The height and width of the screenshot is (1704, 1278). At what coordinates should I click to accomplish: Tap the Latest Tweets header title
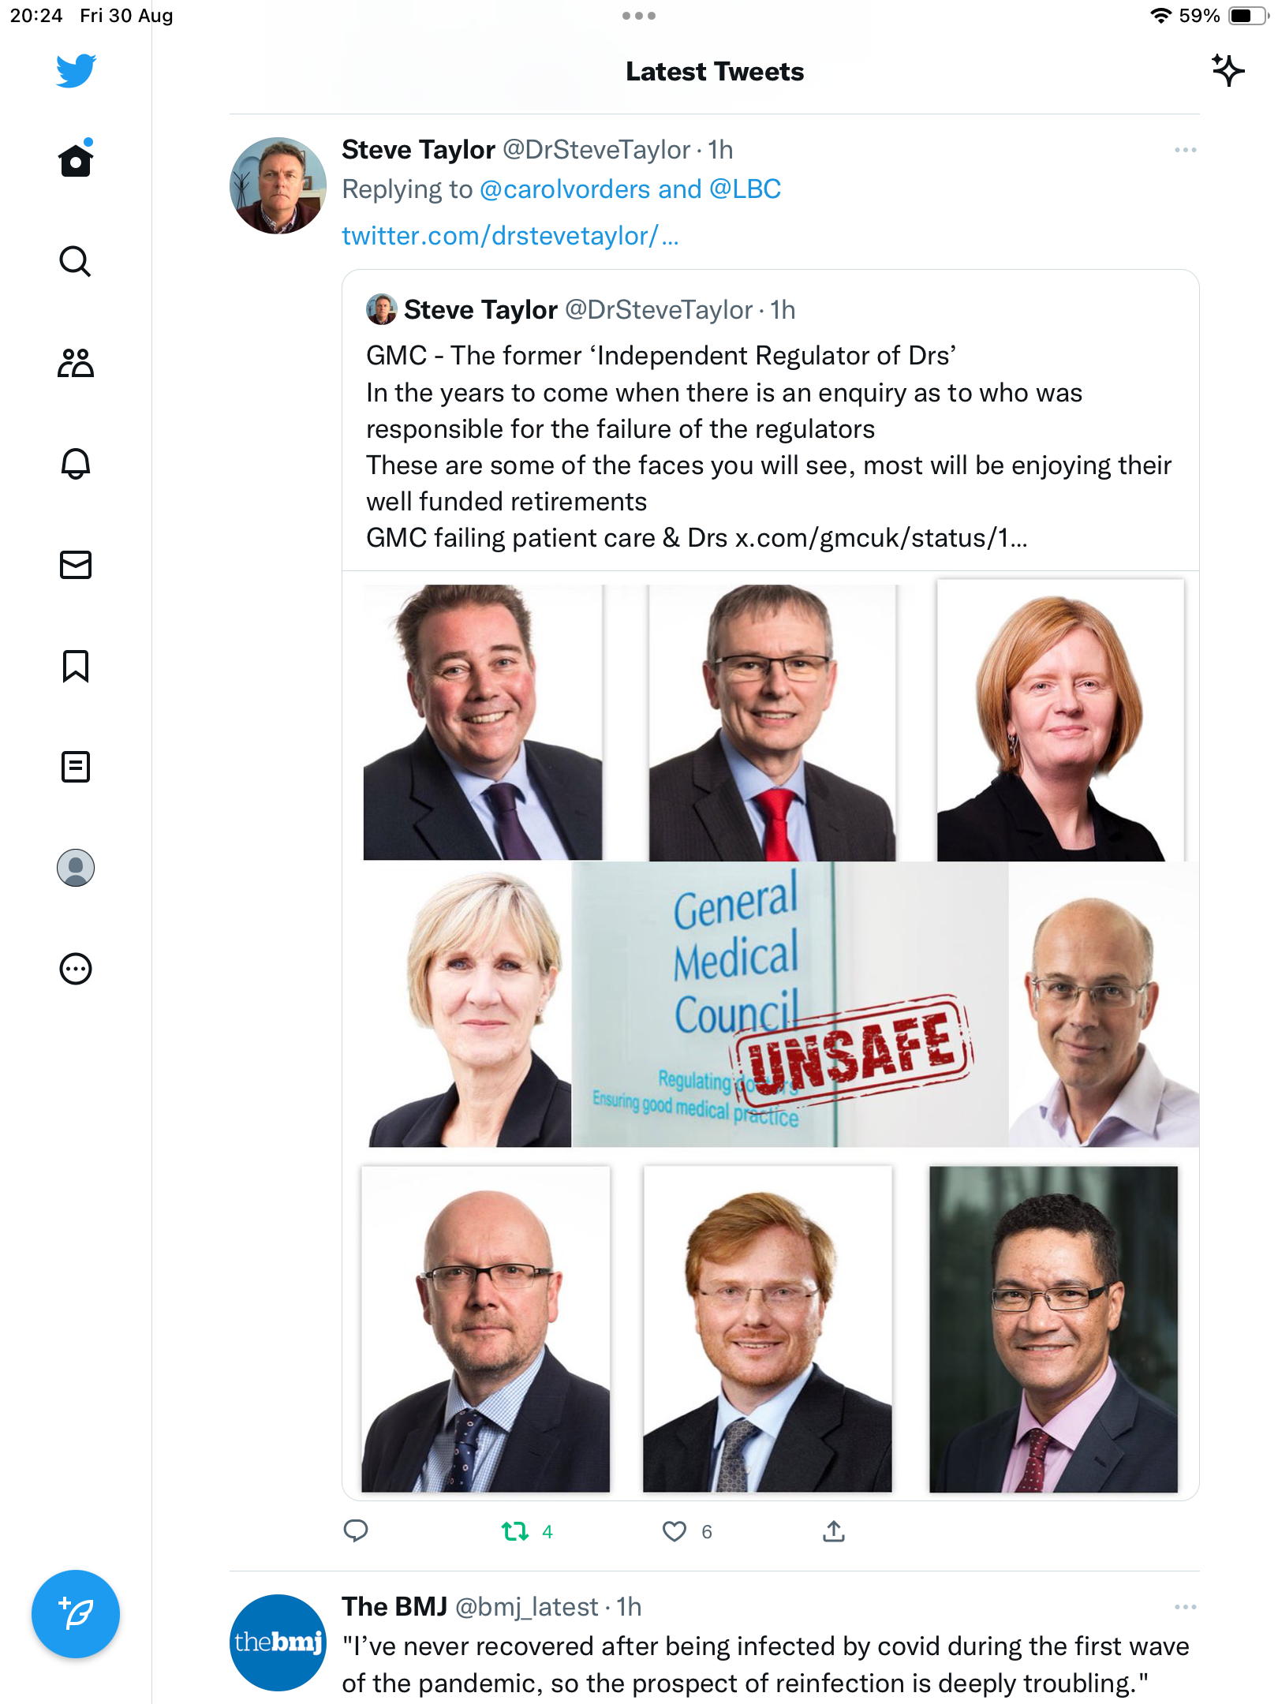(x=715, y=72)
